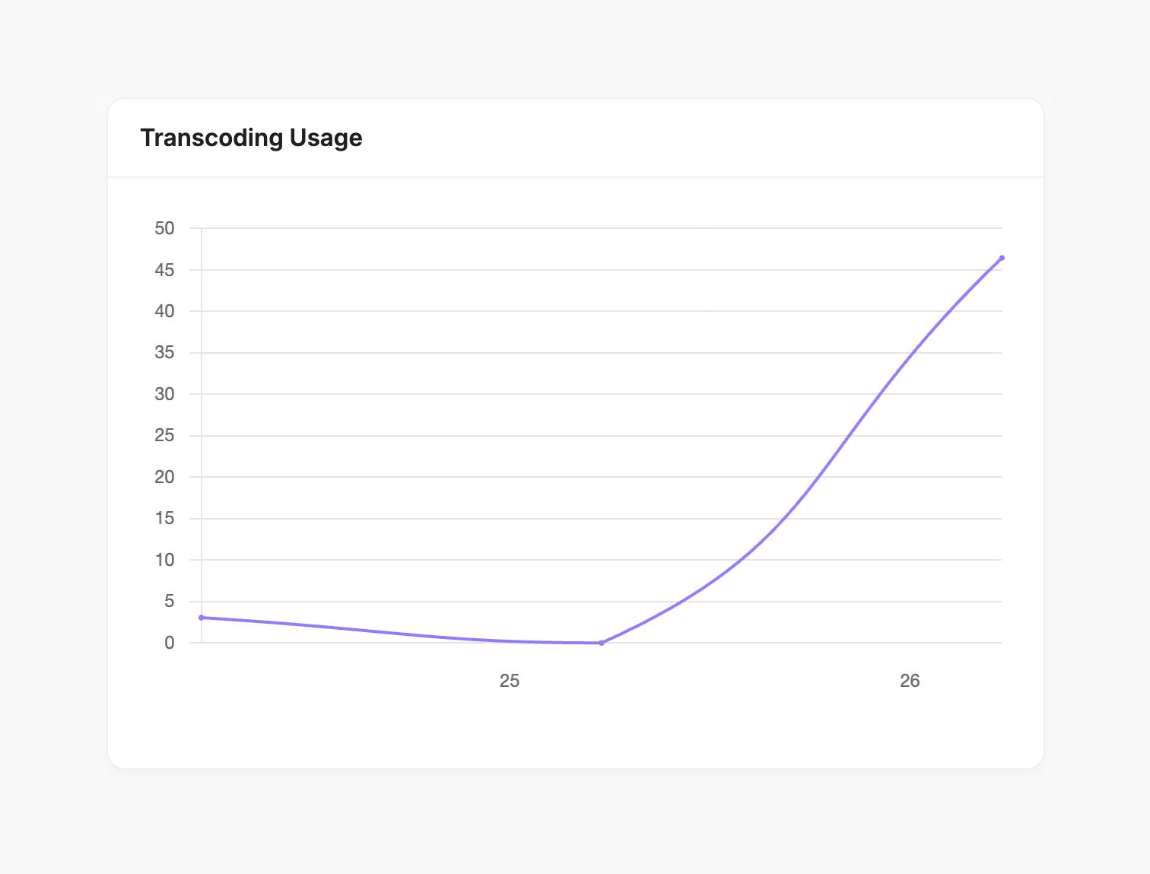Screen dimensions: 1150x874
Task: Click the y-axis label 15
Action: click(164, 519)
